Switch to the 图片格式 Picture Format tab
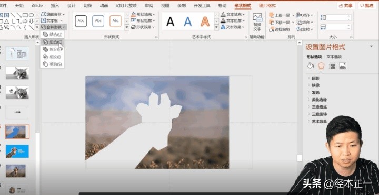 coord(267,6)
